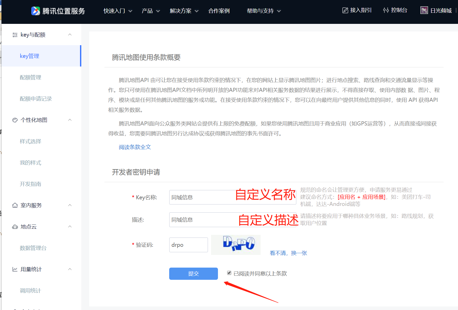Click the 提交 submit button
This screenshot has height=310, width=458.
pos(194,274)
